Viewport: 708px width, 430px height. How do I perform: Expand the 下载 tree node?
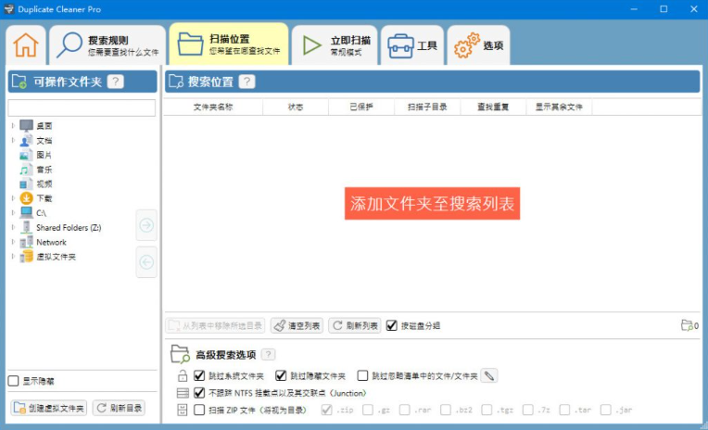[13, 197]
